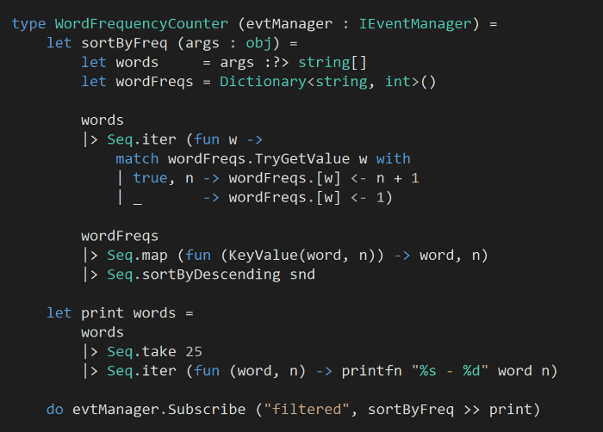Viewport: 603px width, 432px height.
Task: Click the "%s - %d" format string
Action: pyautogui.click(x=453, y=371)
